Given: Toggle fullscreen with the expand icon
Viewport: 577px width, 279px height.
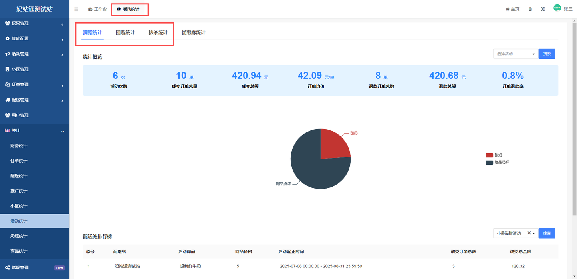Looking at the screenshot, I should click(x=543, y=9).
